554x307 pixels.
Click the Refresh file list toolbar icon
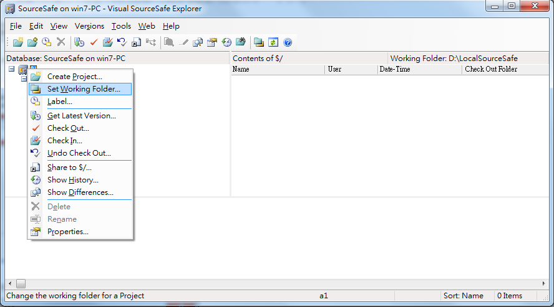click(273, 42)
